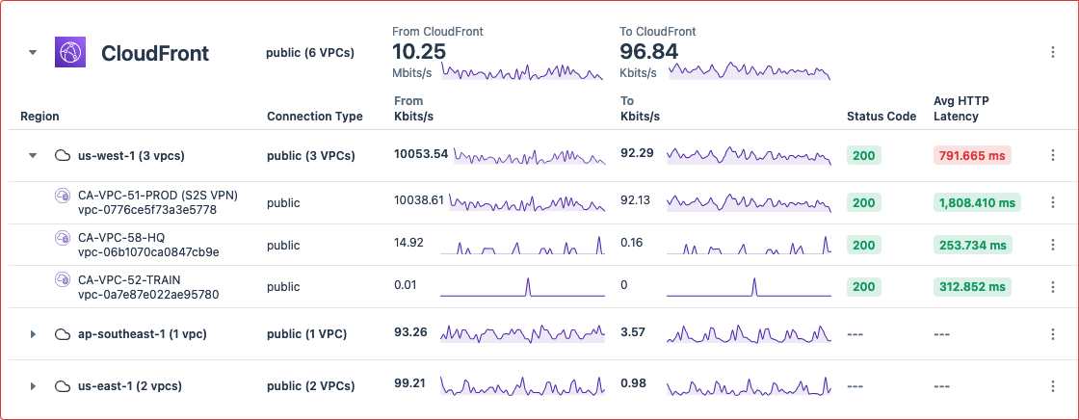This screenshot has width=1079, height=420.
Task: Select the CA-VPC-51-PROD (S2S VPN) entry
Action: [x=157, y=196]
